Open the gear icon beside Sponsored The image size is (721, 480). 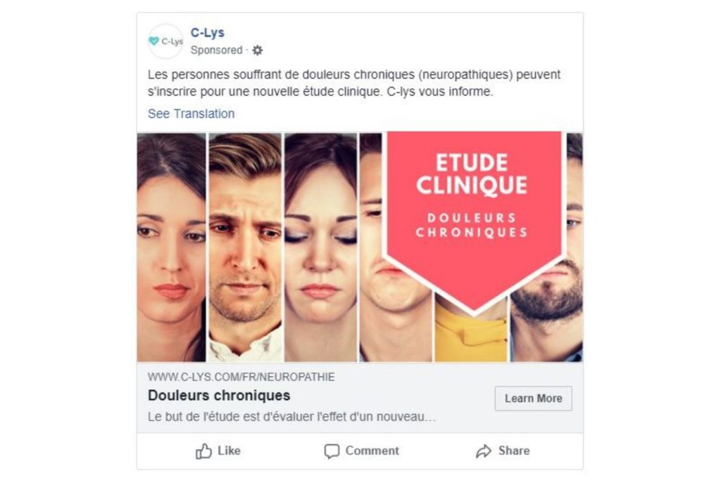[x=258, y=50]
